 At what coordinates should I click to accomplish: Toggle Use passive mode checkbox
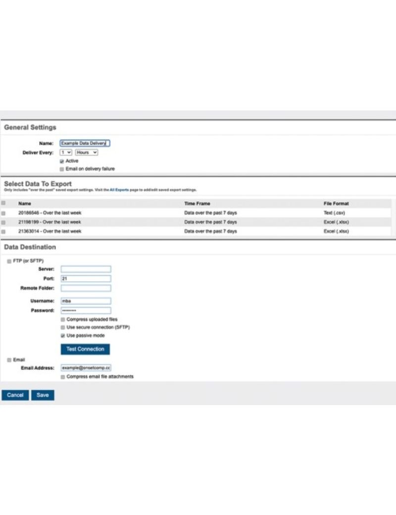(x=62, y=335)
